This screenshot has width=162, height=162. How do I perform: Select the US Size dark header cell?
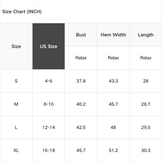49,46
